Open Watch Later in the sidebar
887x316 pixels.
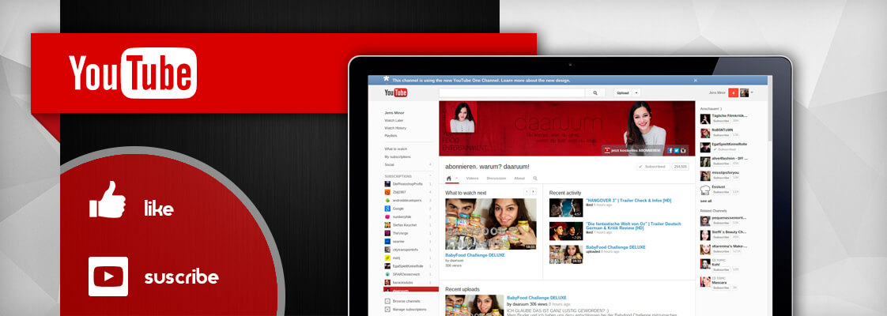(x=394, y=120)
